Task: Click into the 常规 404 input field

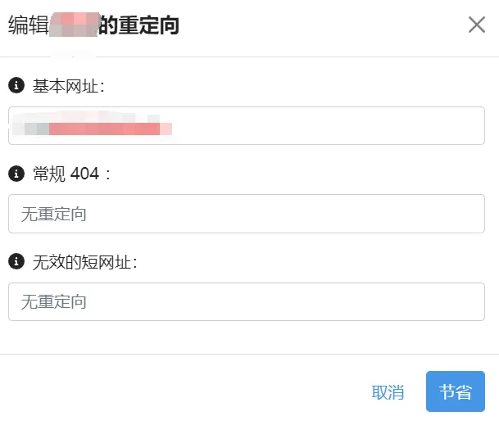Action: click(x=246, y=214)
